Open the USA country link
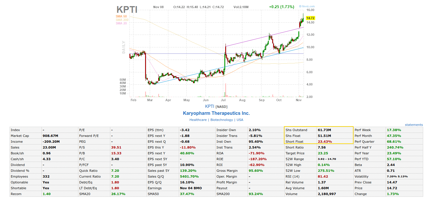Screen dimensions: 431x200 click(240, 120)
